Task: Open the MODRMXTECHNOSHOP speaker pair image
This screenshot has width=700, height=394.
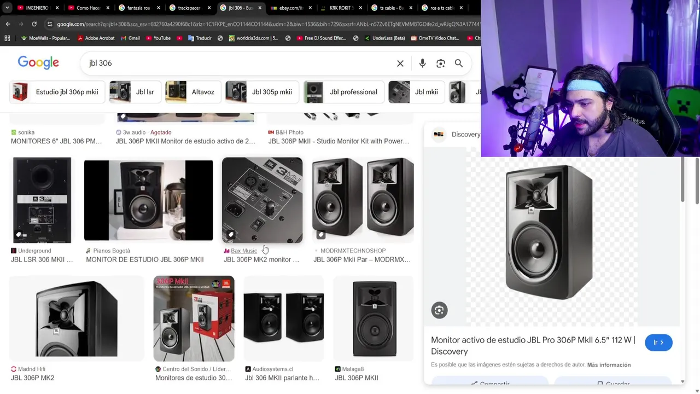Action: coord(363,198)
